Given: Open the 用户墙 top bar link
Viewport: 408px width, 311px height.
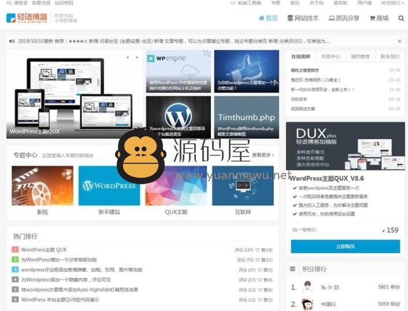Looking at the screenshot, I should (x=364, y=3).
